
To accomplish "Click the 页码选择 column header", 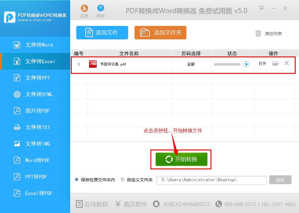I will point(191,53).
